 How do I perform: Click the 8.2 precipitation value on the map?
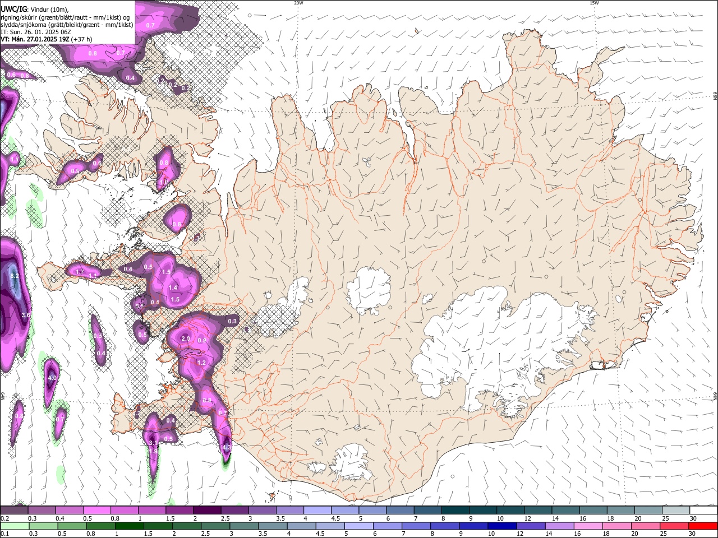point(15,276)
